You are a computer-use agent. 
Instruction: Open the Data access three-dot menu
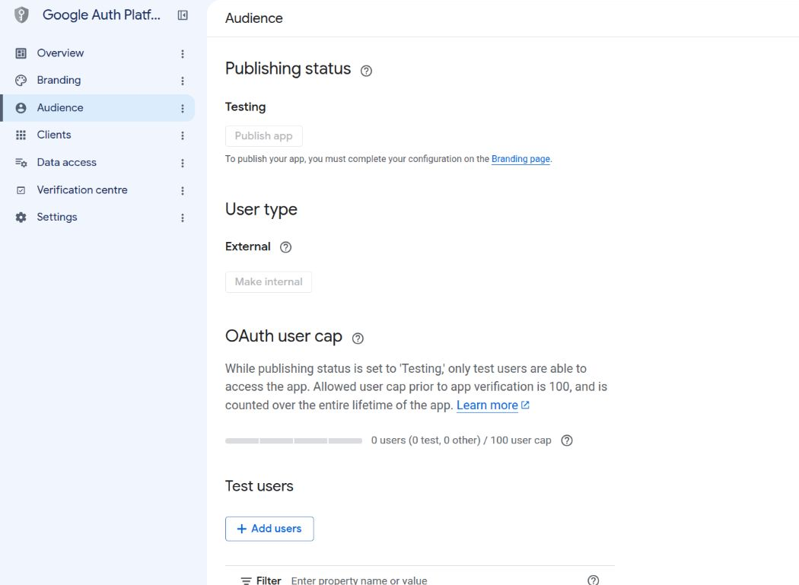pos(183,163)
